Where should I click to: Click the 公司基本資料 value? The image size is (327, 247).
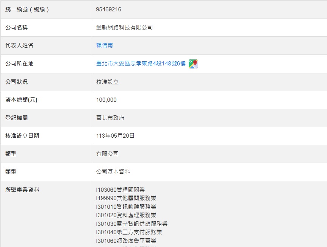pyautogui.click(x=113, y=172)
